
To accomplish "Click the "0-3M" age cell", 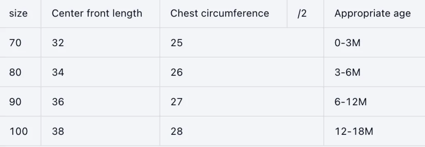I will pos(347,43).
